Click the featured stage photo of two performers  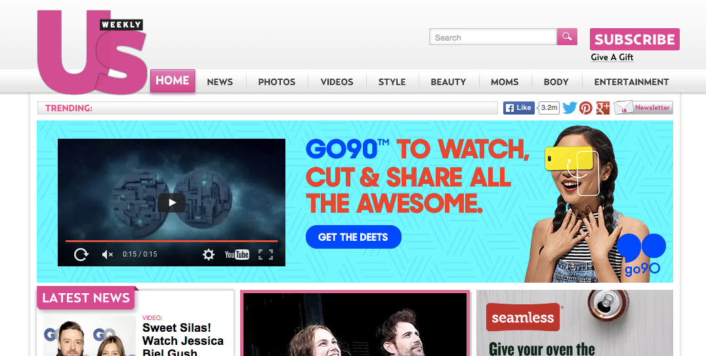pos(355,325)
